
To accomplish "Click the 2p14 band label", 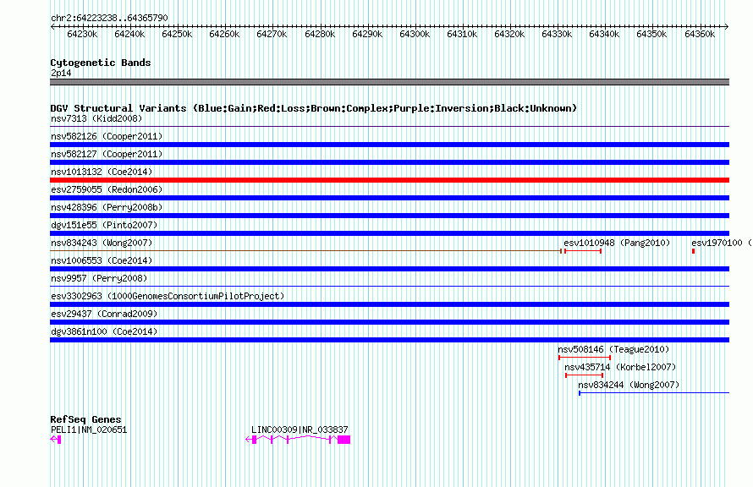I will click(61, 73).
